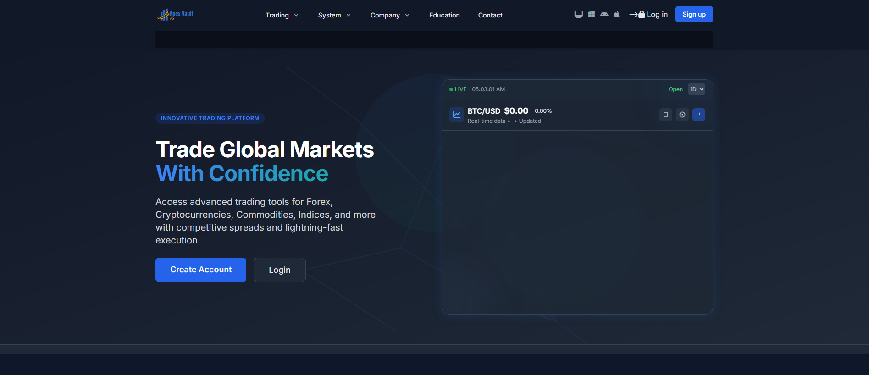The width and height of the screenshot is (869, 375).
Task: Click the Sign up button
Action: pos(694,14)
